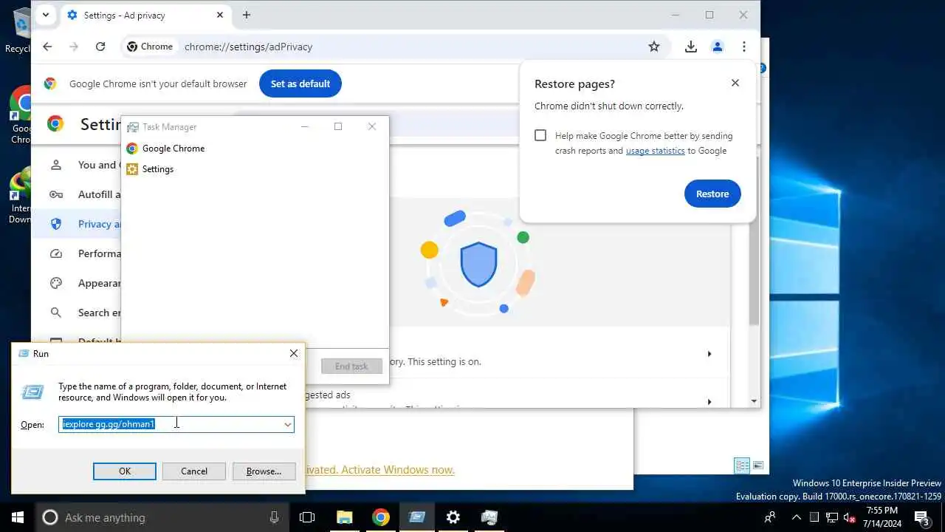Open Chrome three-dot menu
The image size is (945, 532).
tap(744, 47)
